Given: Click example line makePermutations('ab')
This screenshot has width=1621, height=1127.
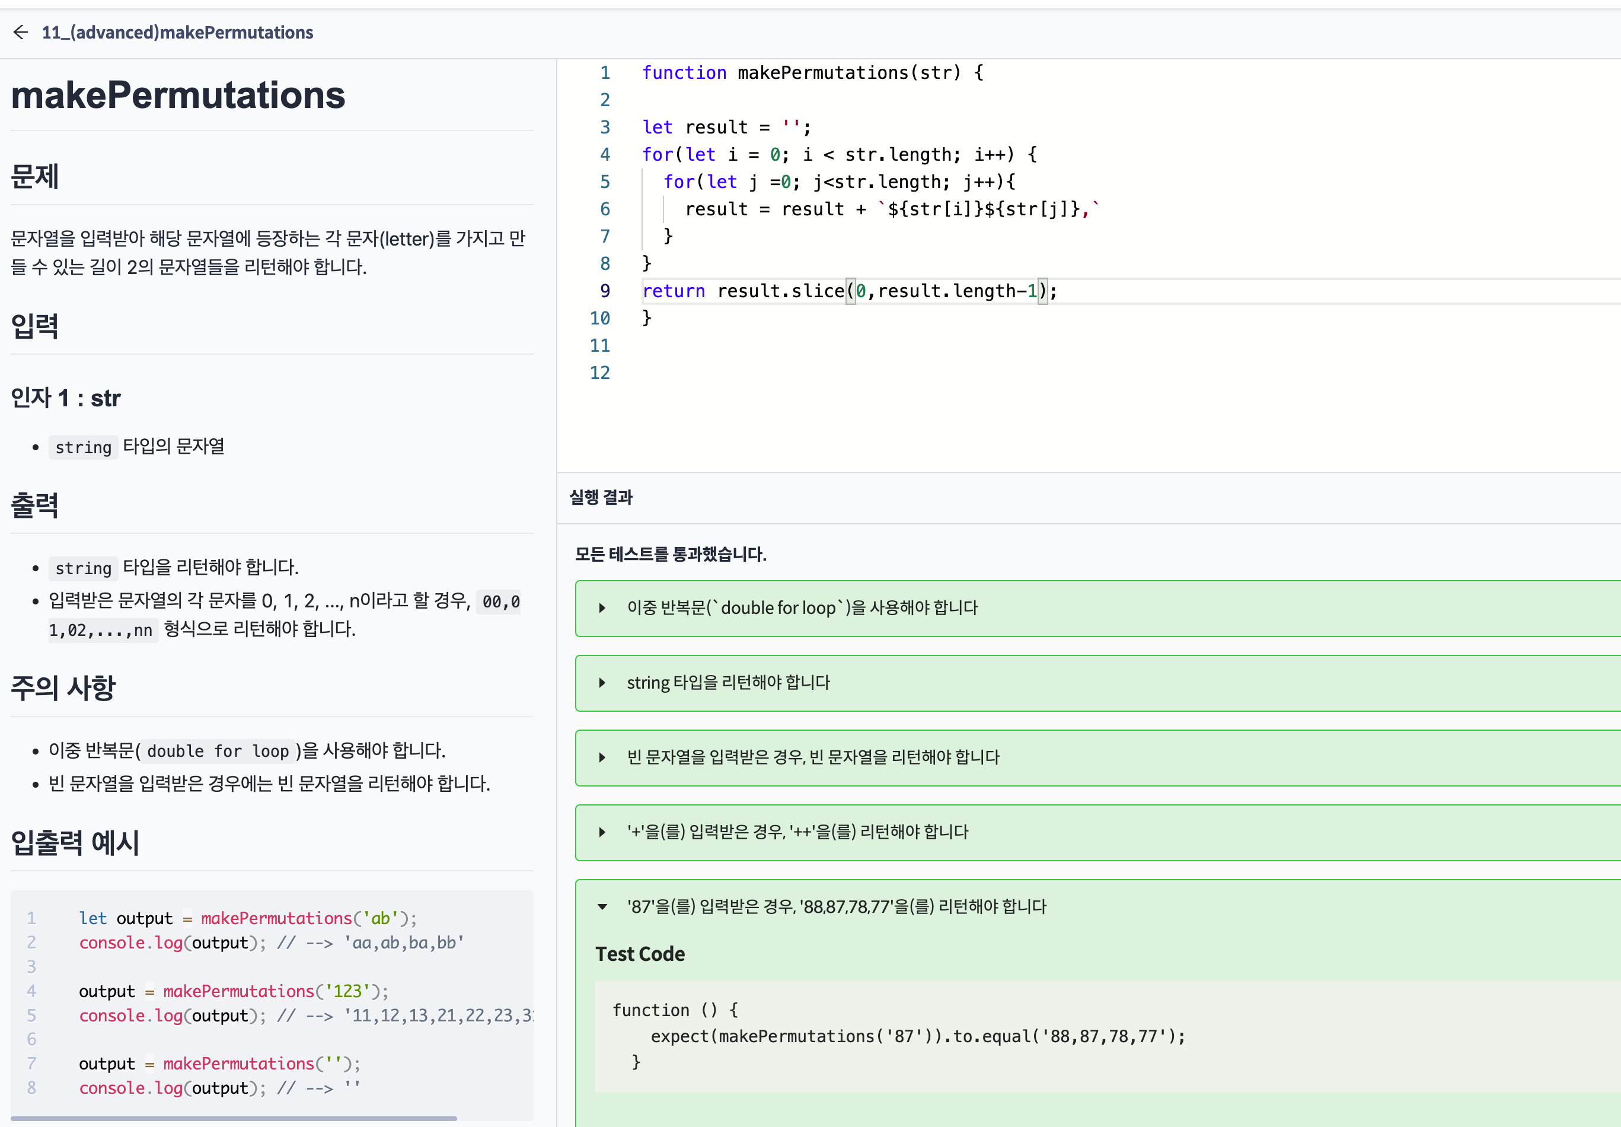Looking at the screenshot, I should click(x=248, y=919).
